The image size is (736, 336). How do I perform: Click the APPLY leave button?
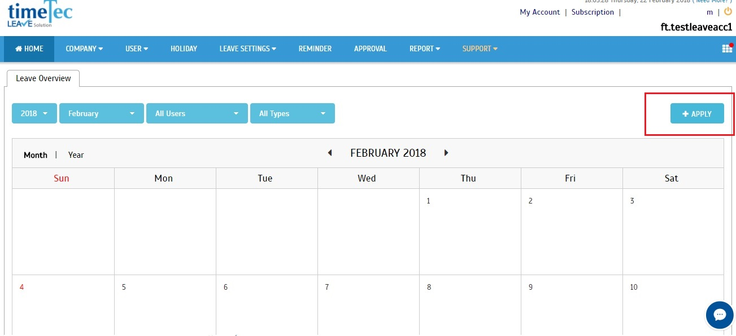[x=697, y=114]
